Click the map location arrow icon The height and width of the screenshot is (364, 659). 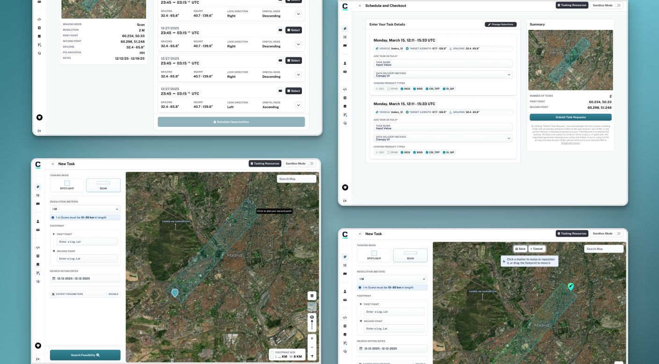point(312,356)
